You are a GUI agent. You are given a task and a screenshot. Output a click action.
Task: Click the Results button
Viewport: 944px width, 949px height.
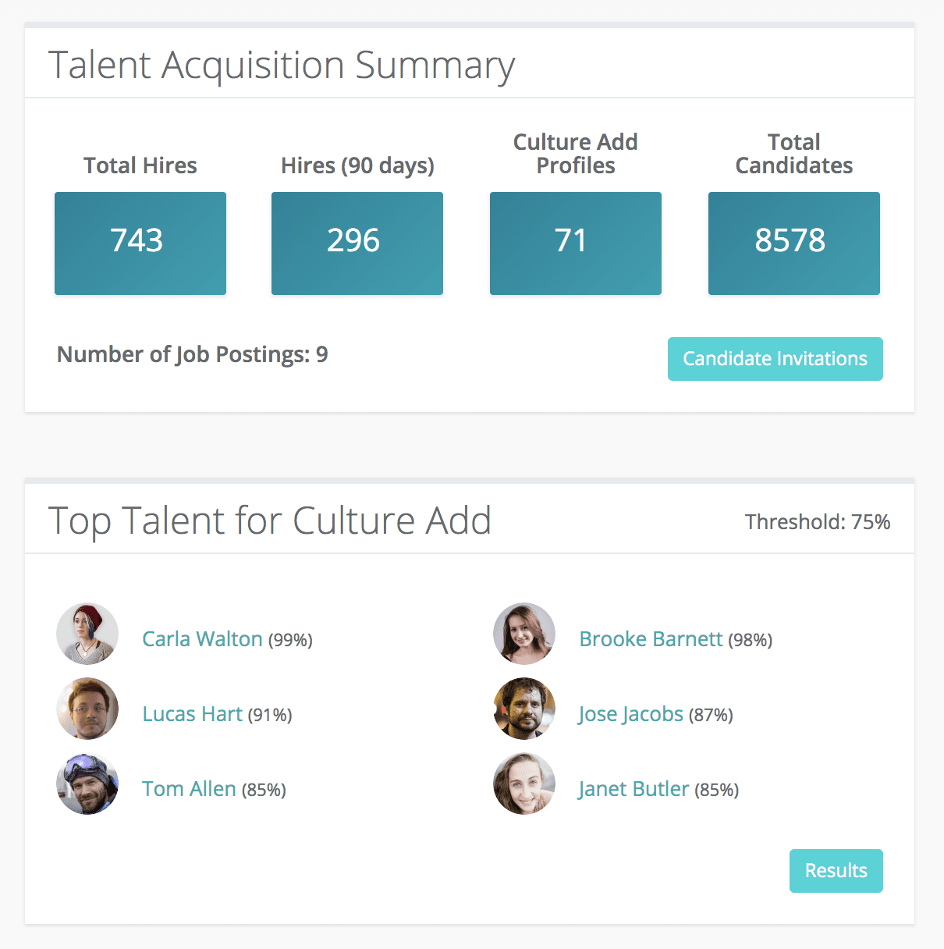(836, 870)
